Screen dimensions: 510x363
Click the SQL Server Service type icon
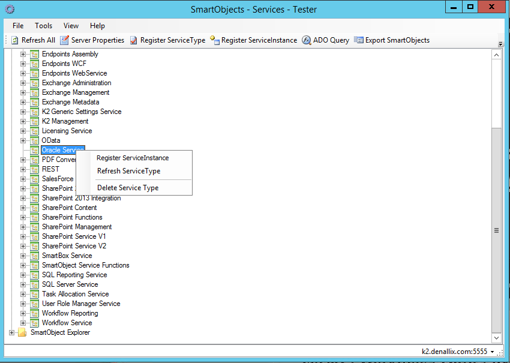pyautogui.click(x=34, y=284)
